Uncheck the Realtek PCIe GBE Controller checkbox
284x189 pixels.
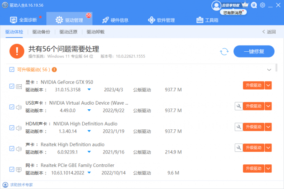[12, 169]
